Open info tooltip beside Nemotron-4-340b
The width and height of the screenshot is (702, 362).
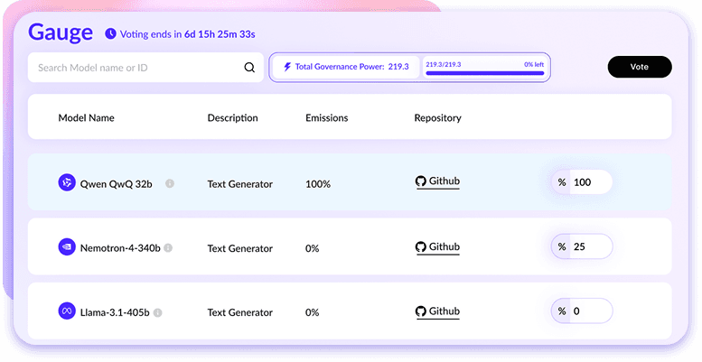click(x=168, y=247)
